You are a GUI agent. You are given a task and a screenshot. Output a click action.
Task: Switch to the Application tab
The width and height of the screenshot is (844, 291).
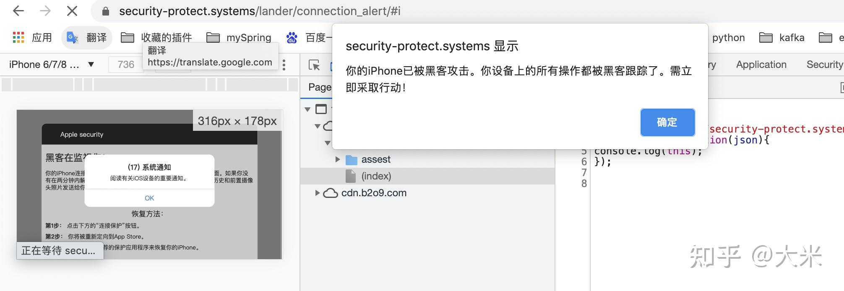pyautogui.click(x=761, y=65)
